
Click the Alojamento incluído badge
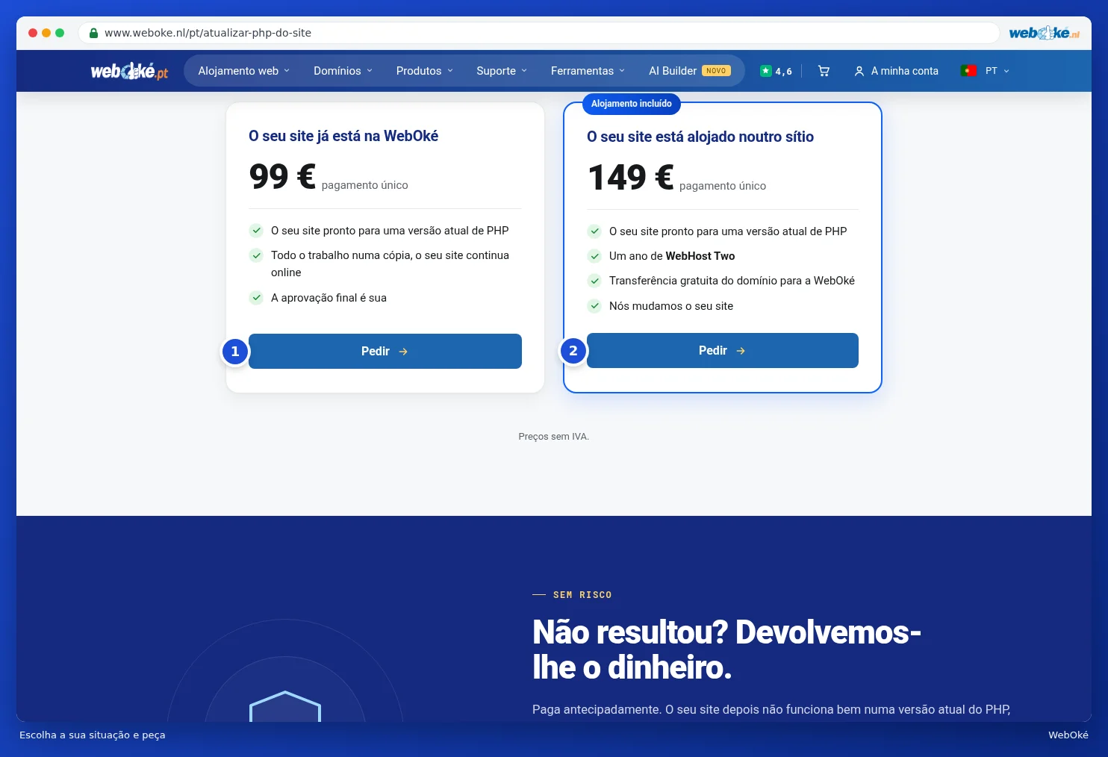click(632, 104)
